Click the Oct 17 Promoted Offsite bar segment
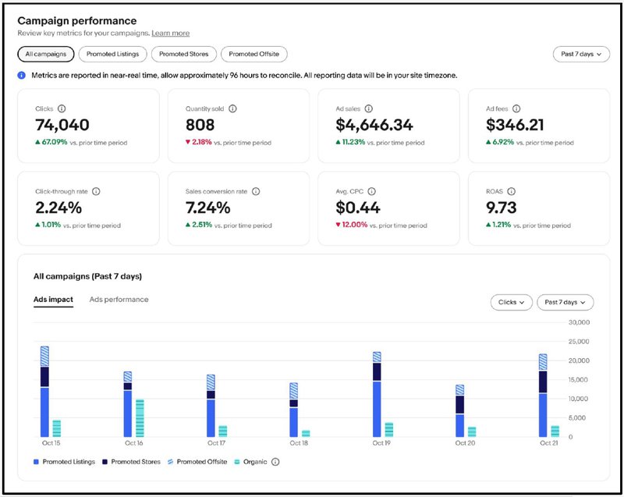The image size is (624, 497). click(x=211, y=382)
